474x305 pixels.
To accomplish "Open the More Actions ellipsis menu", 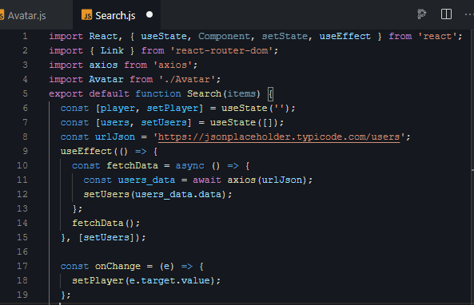I will tap(469, 14).
